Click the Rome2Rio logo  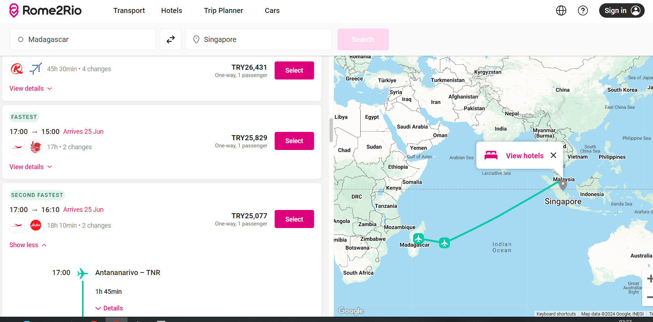click(x=46, y=10)
